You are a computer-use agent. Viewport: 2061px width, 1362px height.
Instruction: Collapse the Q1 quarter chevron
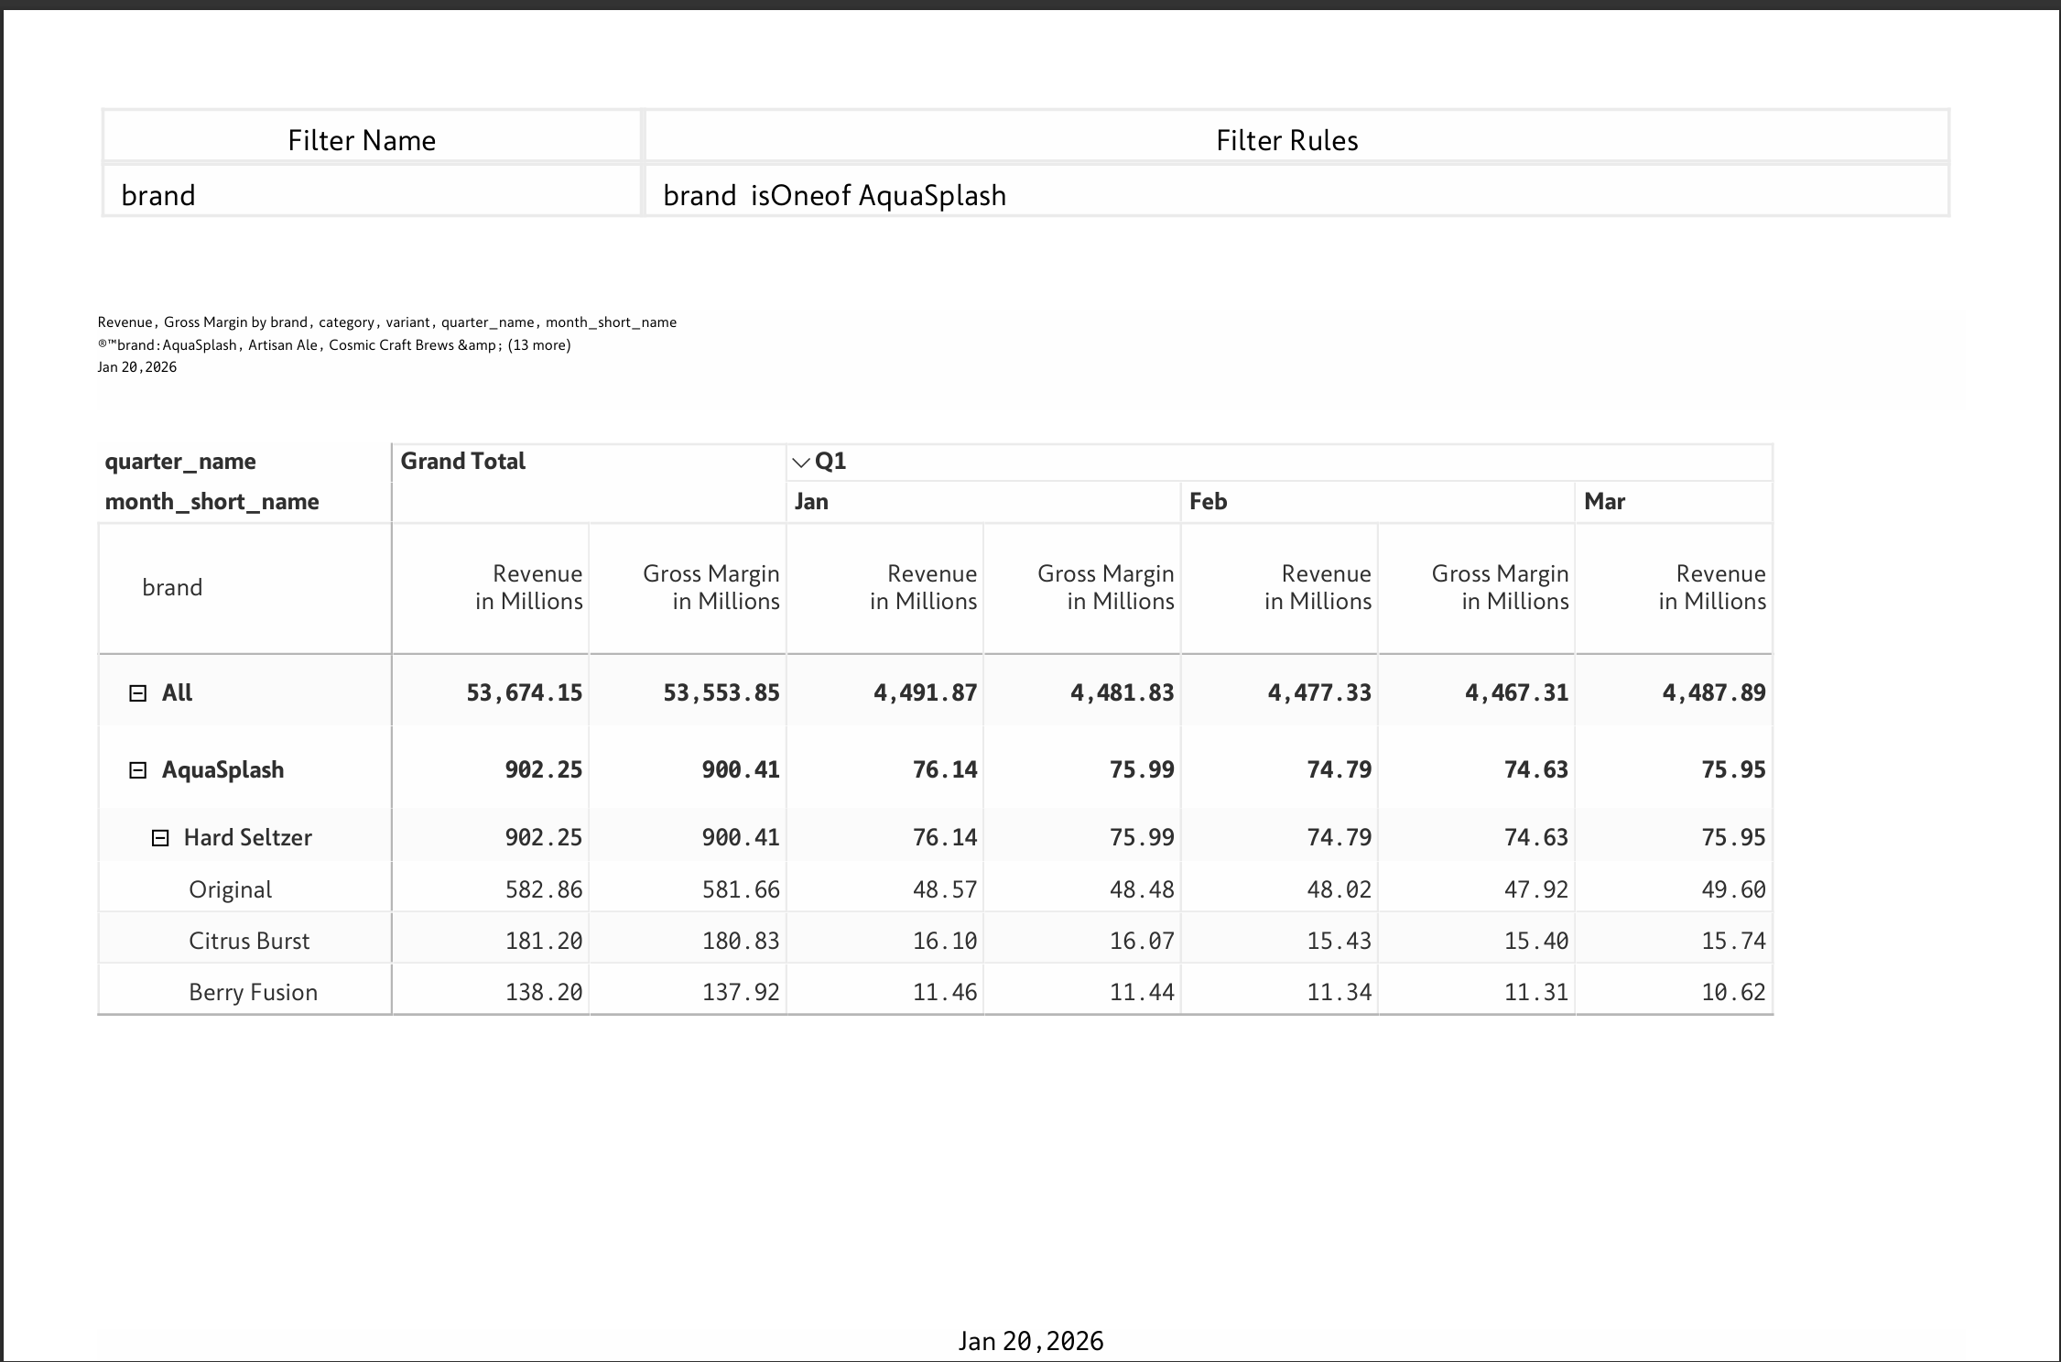coord(801,463)
